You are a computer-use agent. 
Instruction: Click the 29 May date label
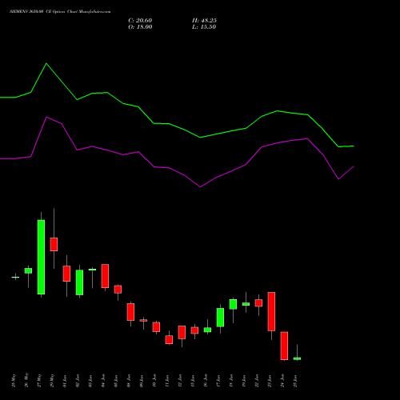click(52, 381)
